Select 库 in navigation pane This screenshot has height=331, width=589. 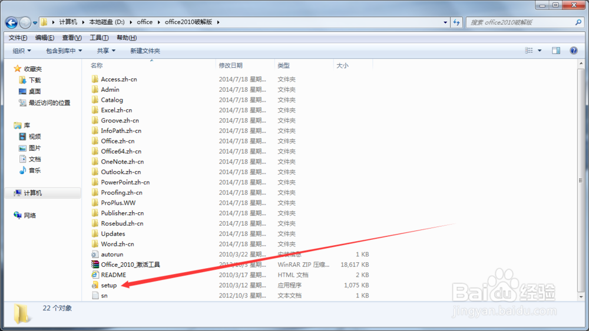point(27,125)
